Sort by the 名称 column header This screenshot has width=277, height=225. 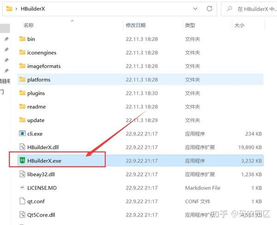29,25
